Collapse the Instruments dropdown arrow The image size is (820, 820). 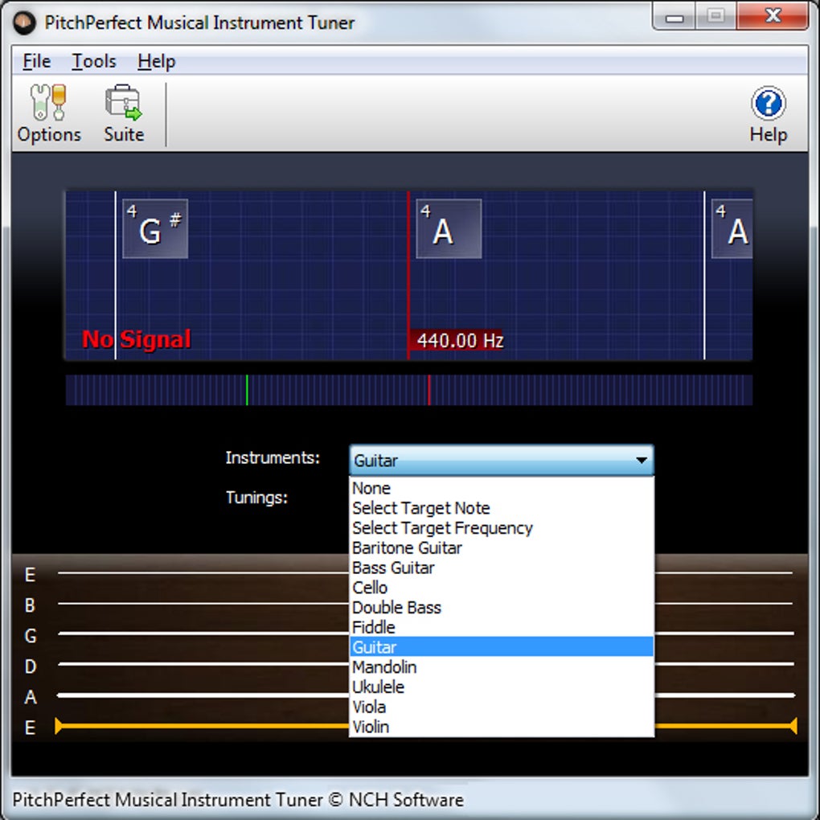(642, 460)
